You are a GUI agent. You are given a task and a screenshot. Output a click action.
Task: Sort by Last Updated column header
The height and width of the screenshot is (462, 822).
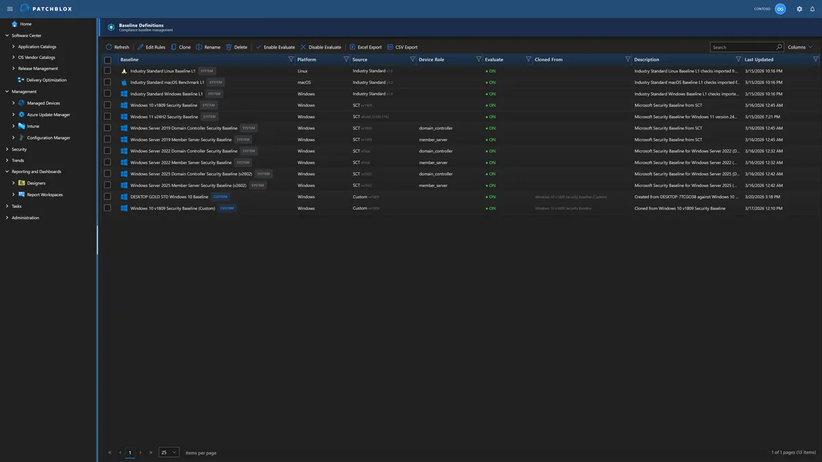(x=759, y=60)
